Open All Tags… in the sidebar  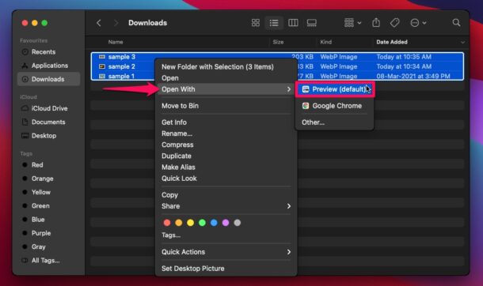click(49, 261)
